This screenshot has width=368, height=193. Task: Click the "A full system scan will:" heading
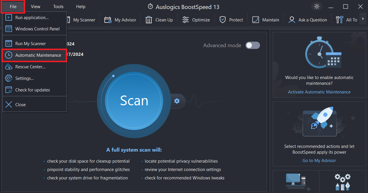click(x=134, y=150)
